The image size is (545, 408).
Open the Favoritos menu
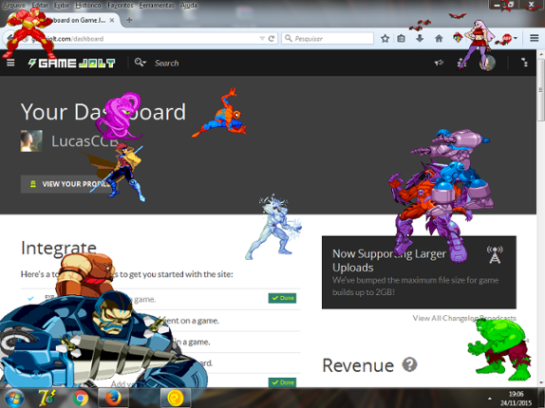tap(121, 5)
